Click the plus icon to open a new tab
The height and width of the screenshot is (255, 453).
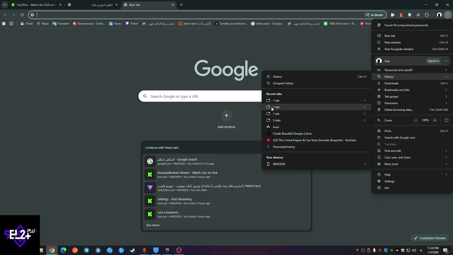(181, 5)
